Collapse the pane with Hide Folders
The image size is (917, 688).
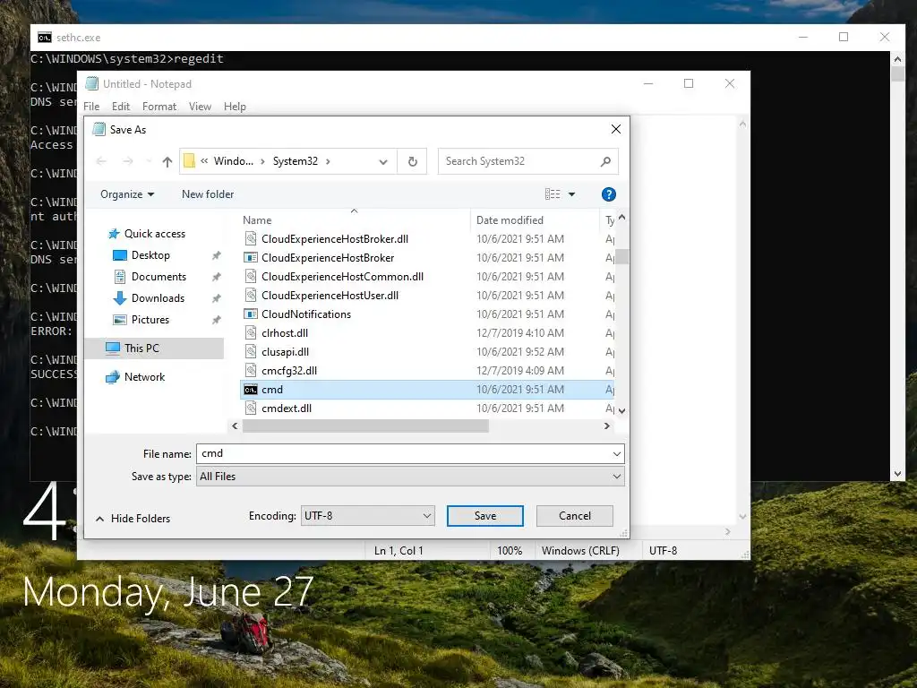(133, 519)
